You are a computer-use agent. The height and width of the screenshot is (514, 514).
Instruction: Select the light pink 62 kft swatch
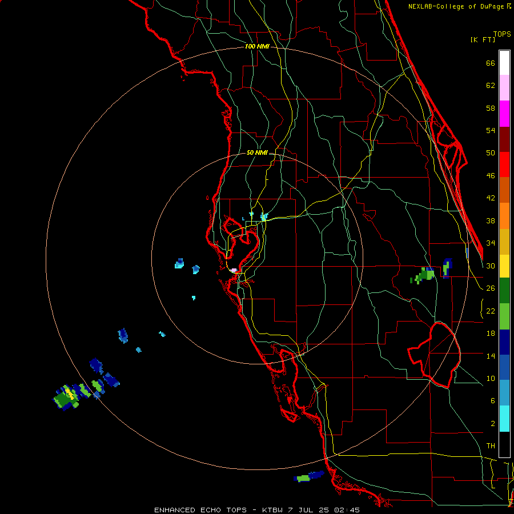point(504,88)
